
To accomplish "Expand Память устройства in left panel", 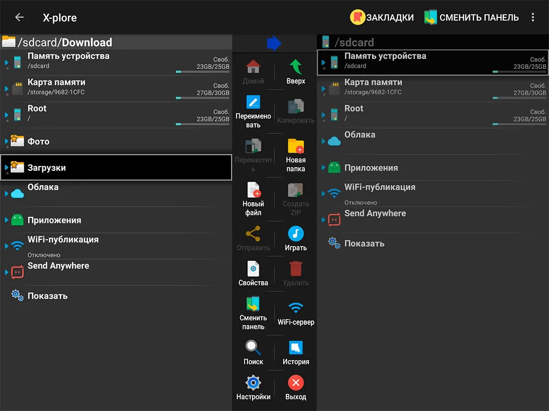I will click(6, 63).
